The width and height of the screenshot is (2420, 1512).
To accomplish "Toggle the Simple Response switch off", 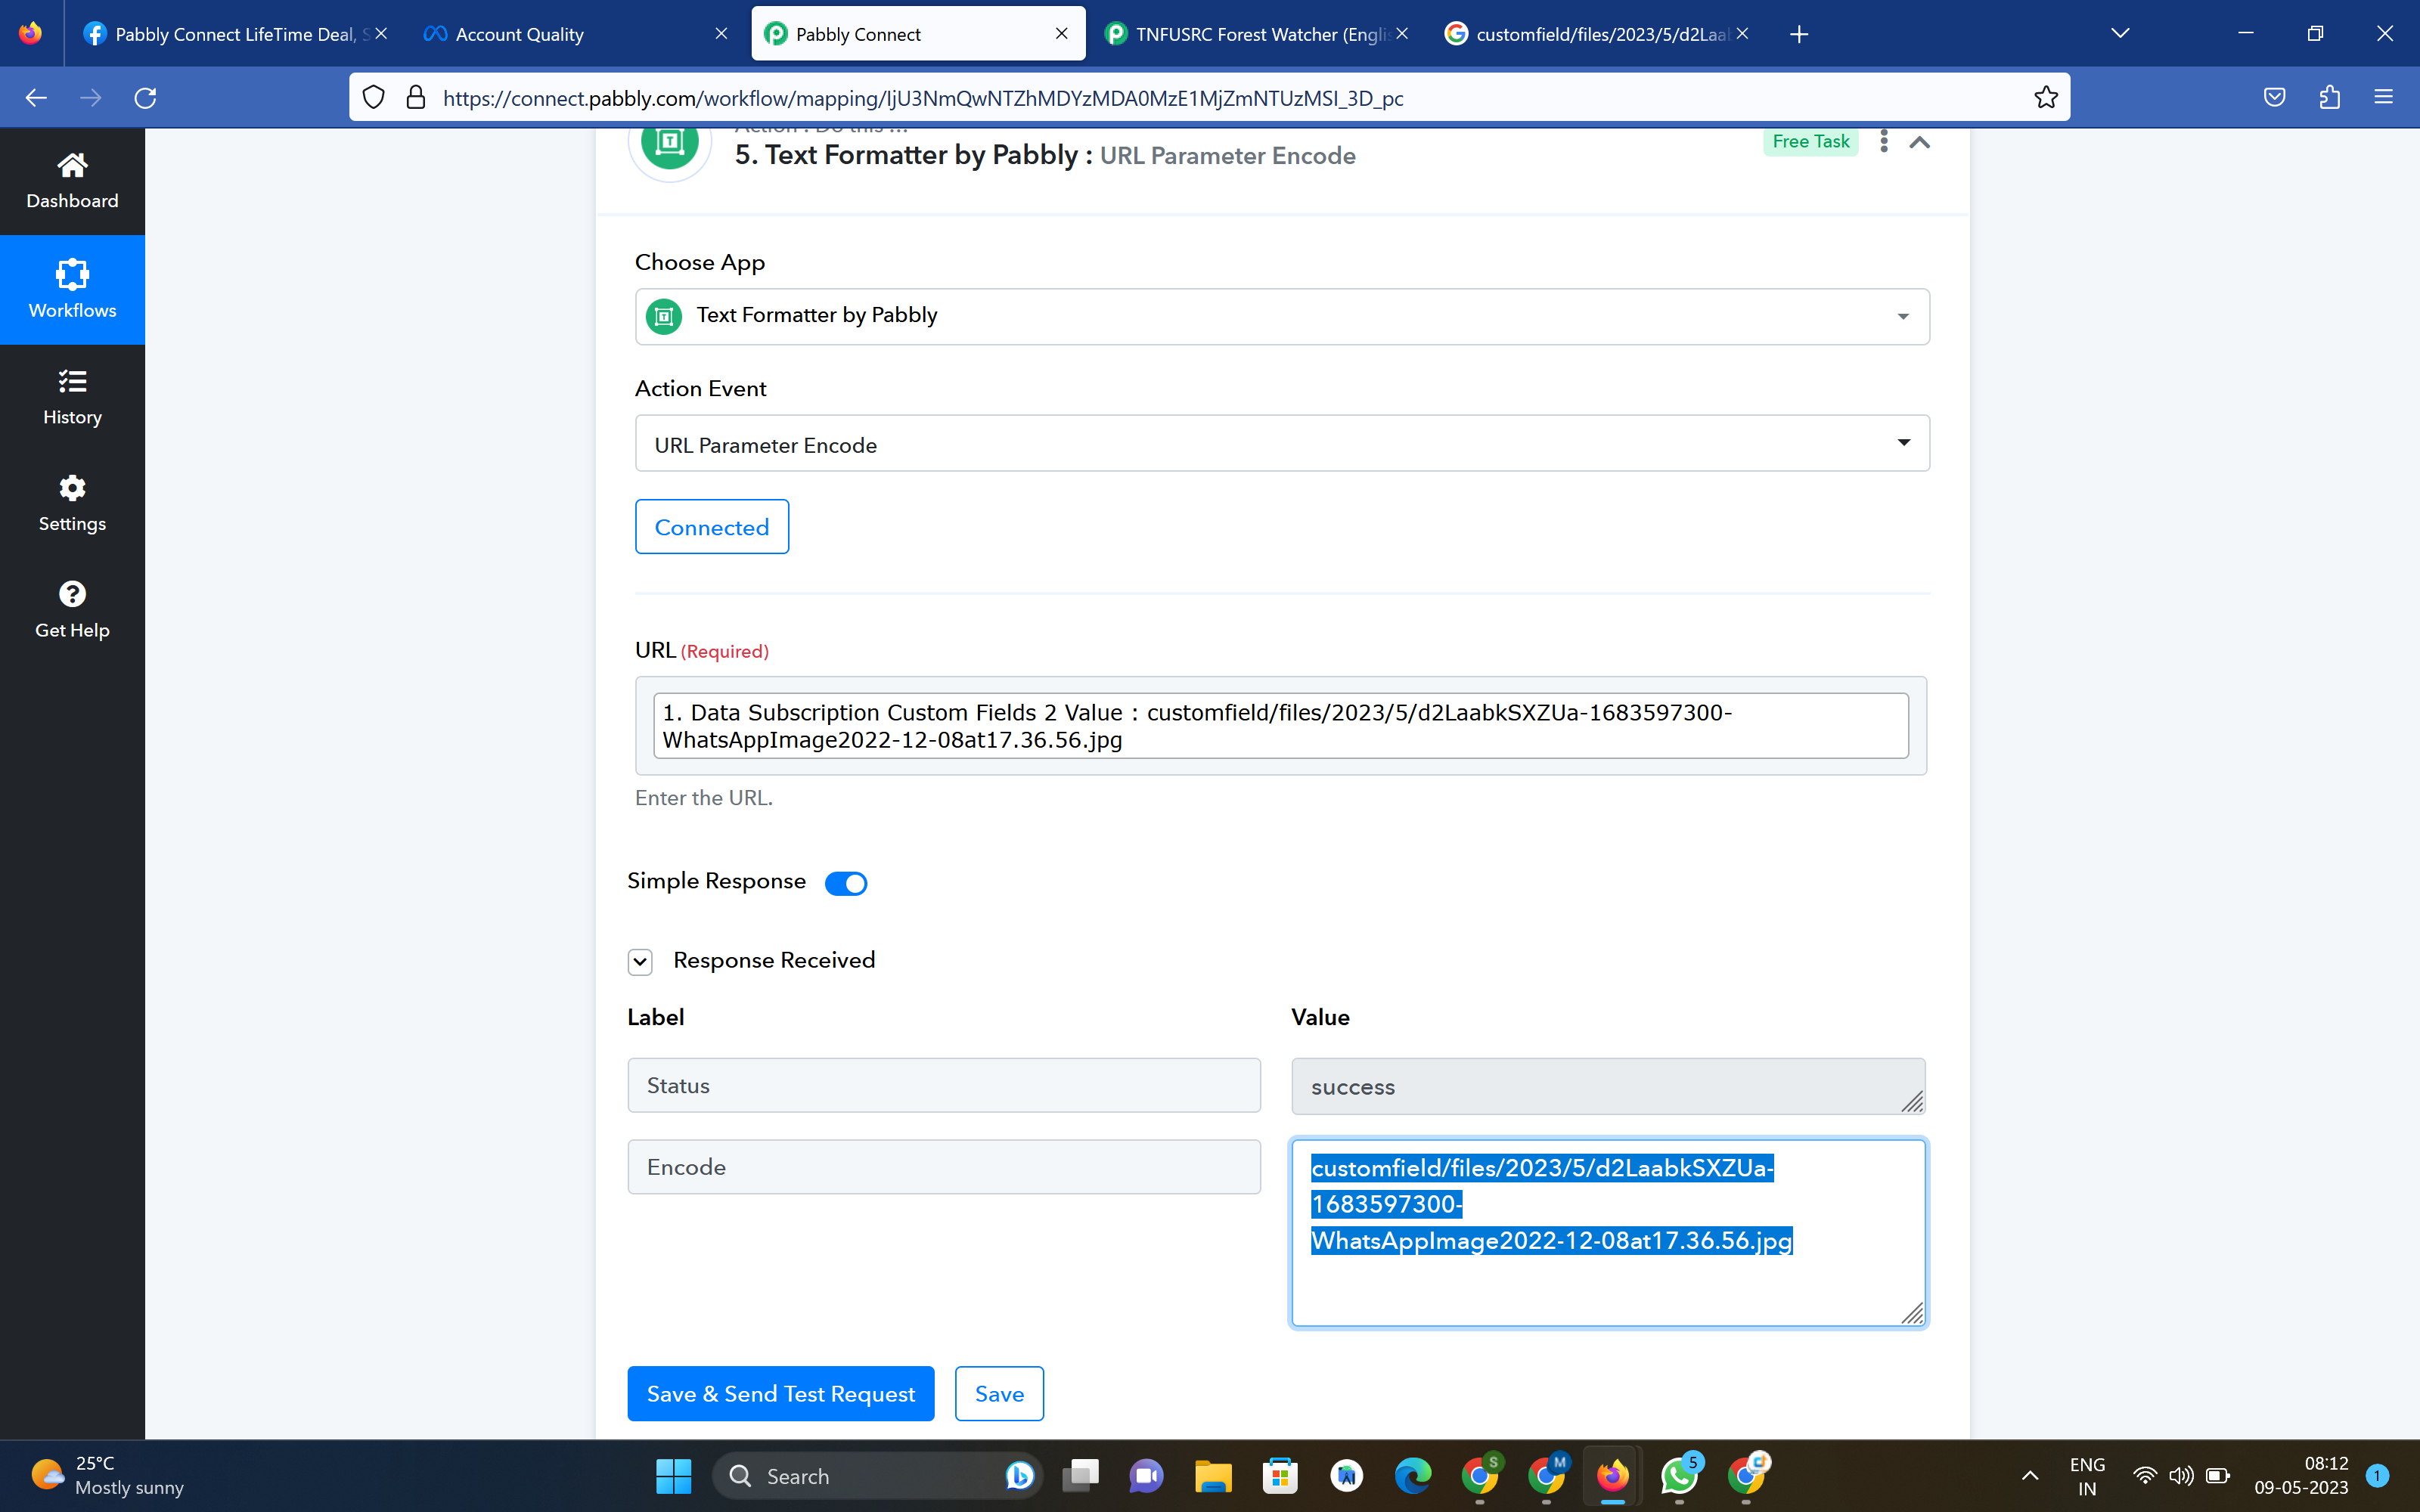I will pyautogui.click(x=845, y=883).
